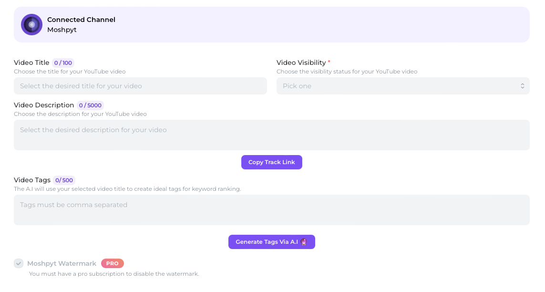
Task: Click into the Video Tags text area
Action: [271, 210]
